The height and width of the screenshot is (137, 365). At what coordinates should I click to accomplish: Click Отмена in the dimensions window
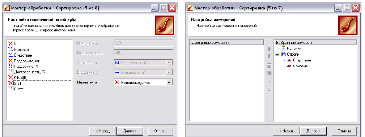[344, 131]
